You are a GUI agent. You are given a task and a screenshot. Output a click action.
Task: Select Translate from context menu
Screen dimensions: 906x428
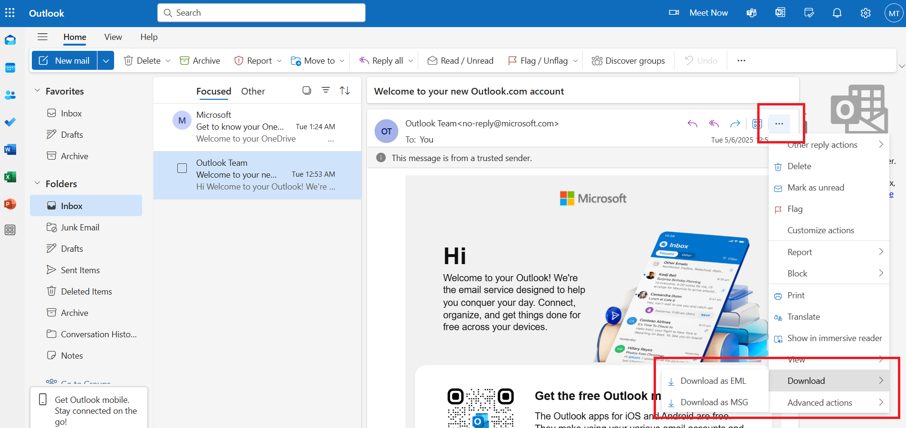point(829,317)
